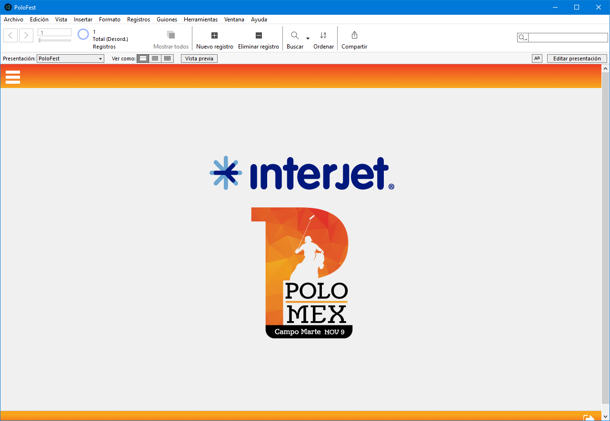Switch to form view mode
Viewport: 610px width, 421px height.
tap(143, 59)
